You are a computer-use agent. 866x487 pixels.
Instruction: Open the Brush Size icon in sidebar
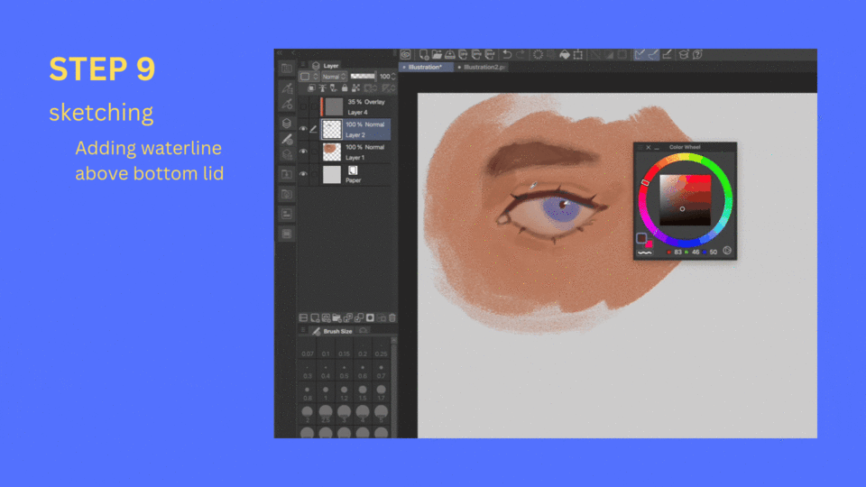(287, 139)
